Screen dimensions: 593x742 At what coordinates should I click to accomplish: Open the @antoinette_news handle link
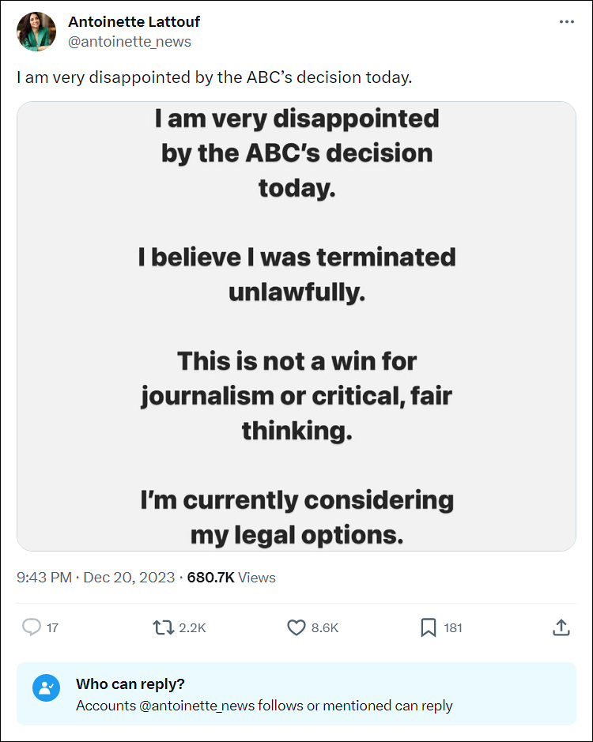(x=130, y=42)
